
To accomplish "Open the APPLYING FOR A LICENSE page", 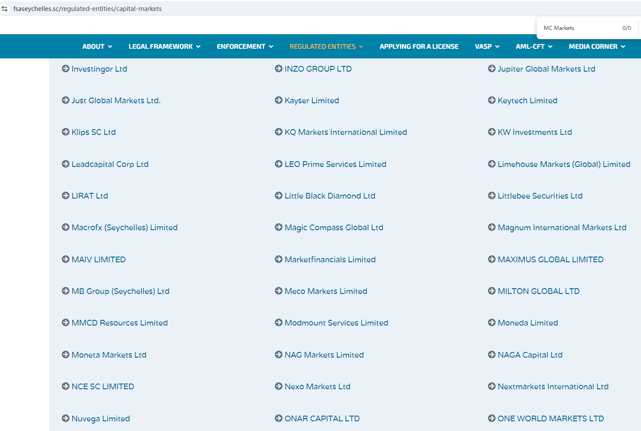I will click(x=419, y=47).
